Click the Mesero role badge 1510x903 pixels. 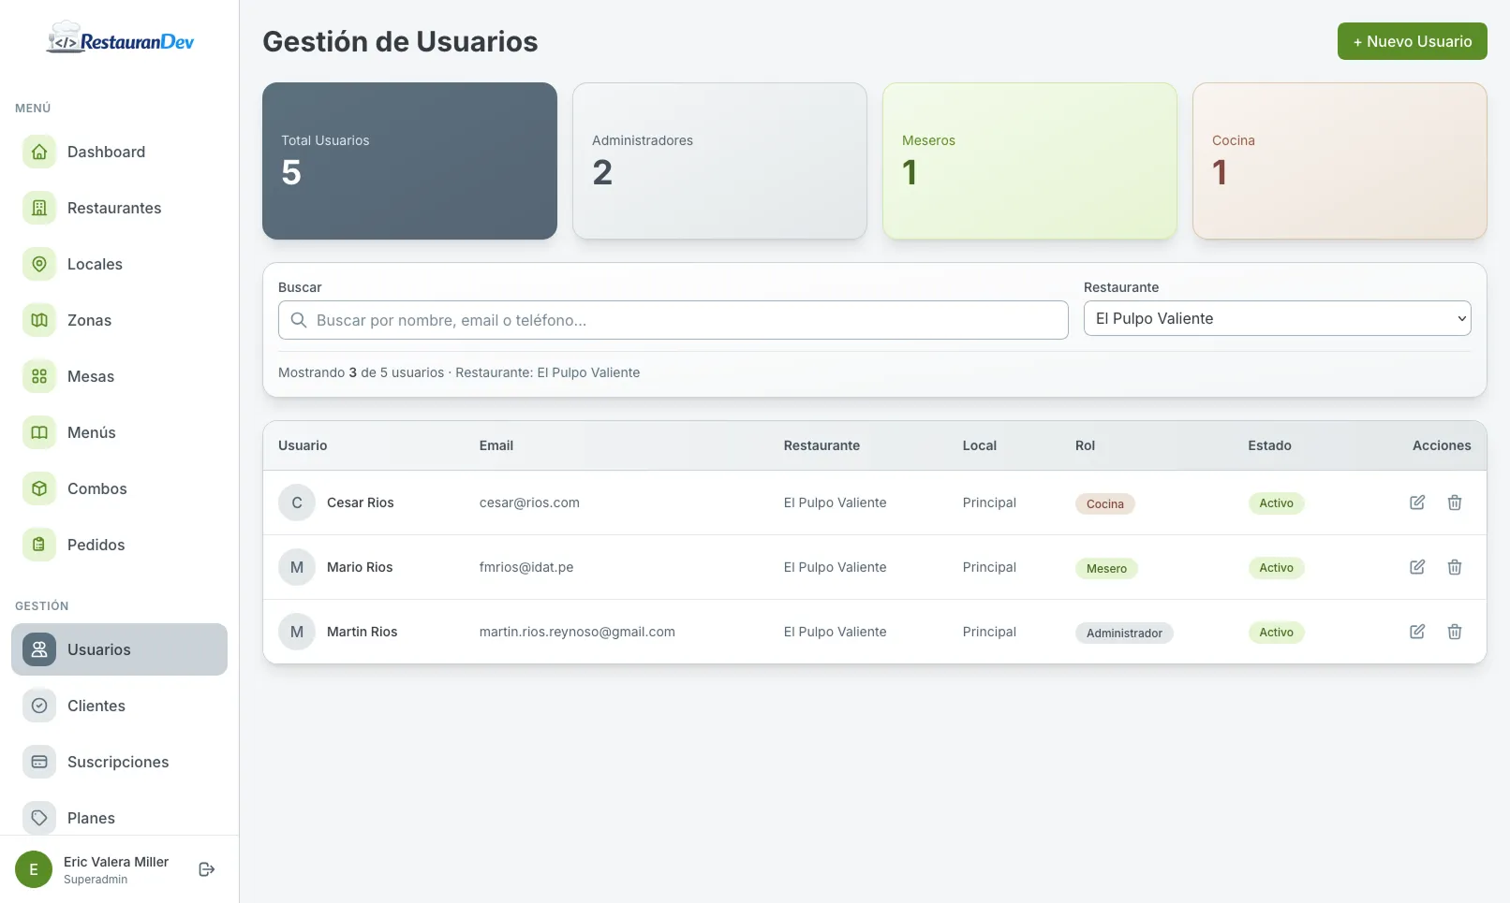point(1106,568)
